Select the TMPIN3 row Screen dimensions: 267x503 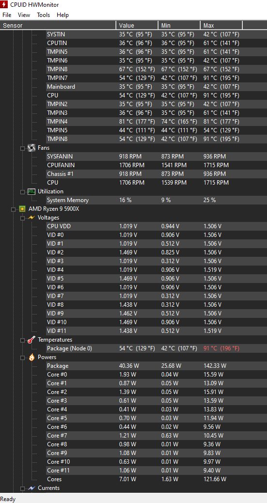click(157, 113)
